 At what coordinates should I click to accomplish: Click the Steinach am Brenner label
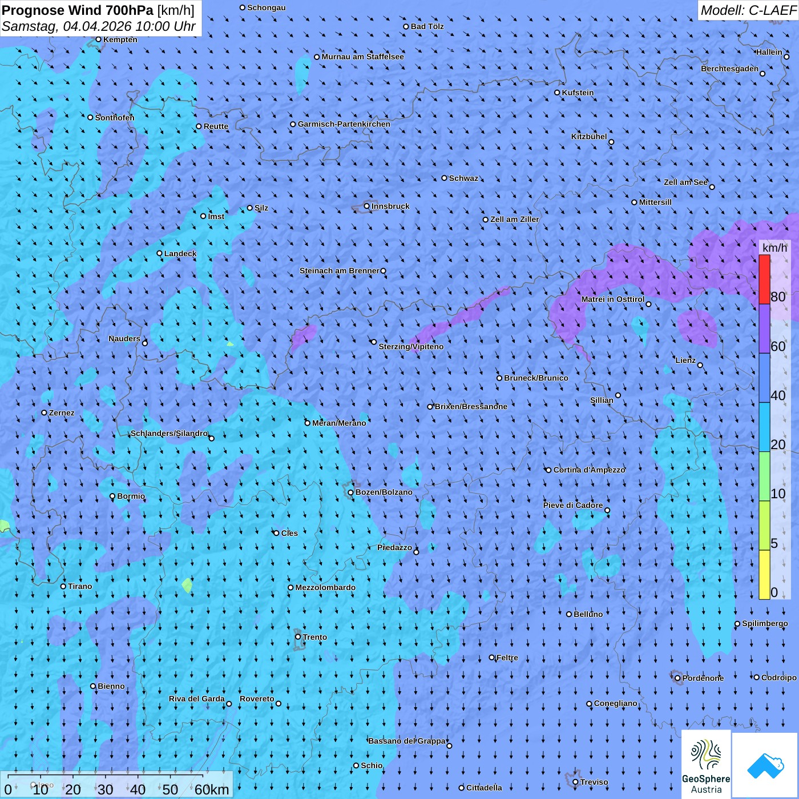pos(339,271)
